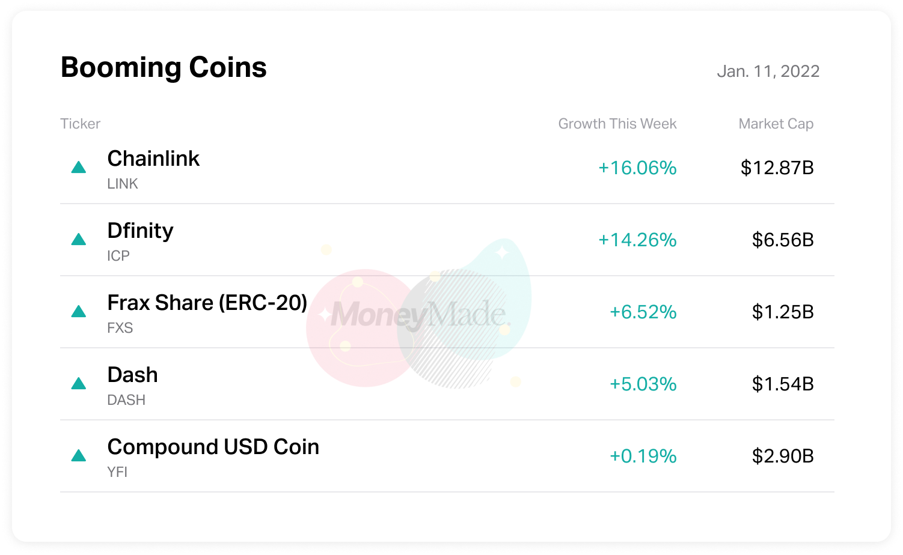Screen dimensions: 903x555
Task: Open Compound USD Coin entry
Action: (x=213, y=447)
